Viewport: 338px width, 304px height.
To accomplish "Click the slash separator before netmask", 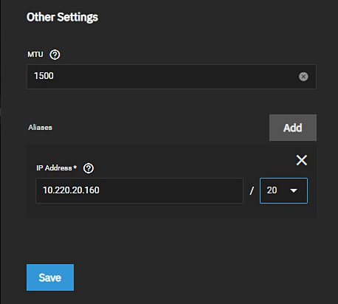I will click(252, 190).
